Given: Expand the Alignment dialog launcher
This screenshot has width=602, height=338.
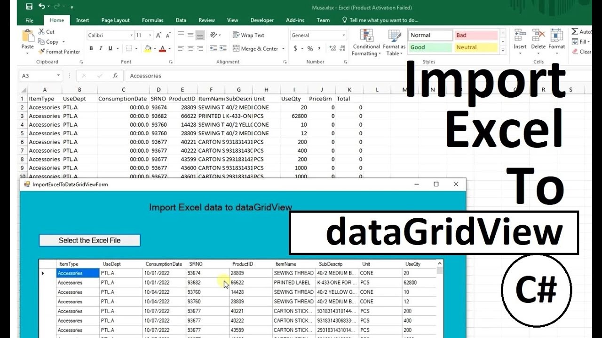Looking at the screenshot, I should click(x=285, y=62).
